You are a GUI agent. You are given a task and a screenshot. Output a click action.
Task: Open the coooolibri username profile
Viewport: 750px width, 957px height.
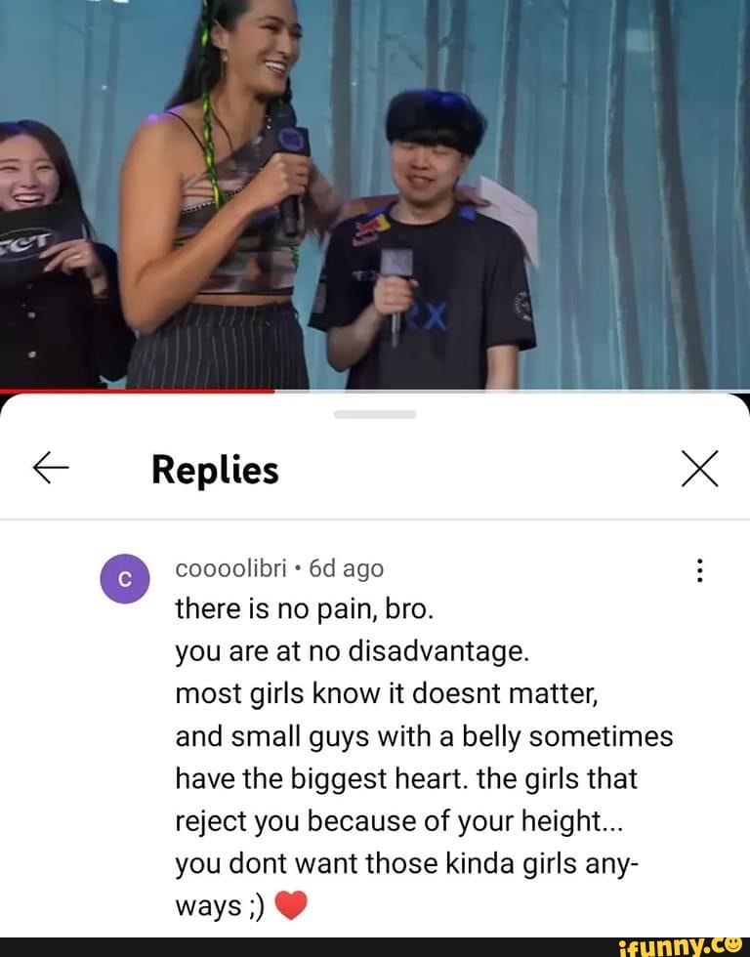tap(230, 568)
